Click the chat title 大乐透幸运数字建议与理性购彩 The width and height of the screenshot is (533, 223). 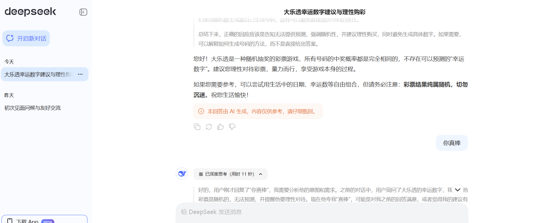[x=325, y=12]
